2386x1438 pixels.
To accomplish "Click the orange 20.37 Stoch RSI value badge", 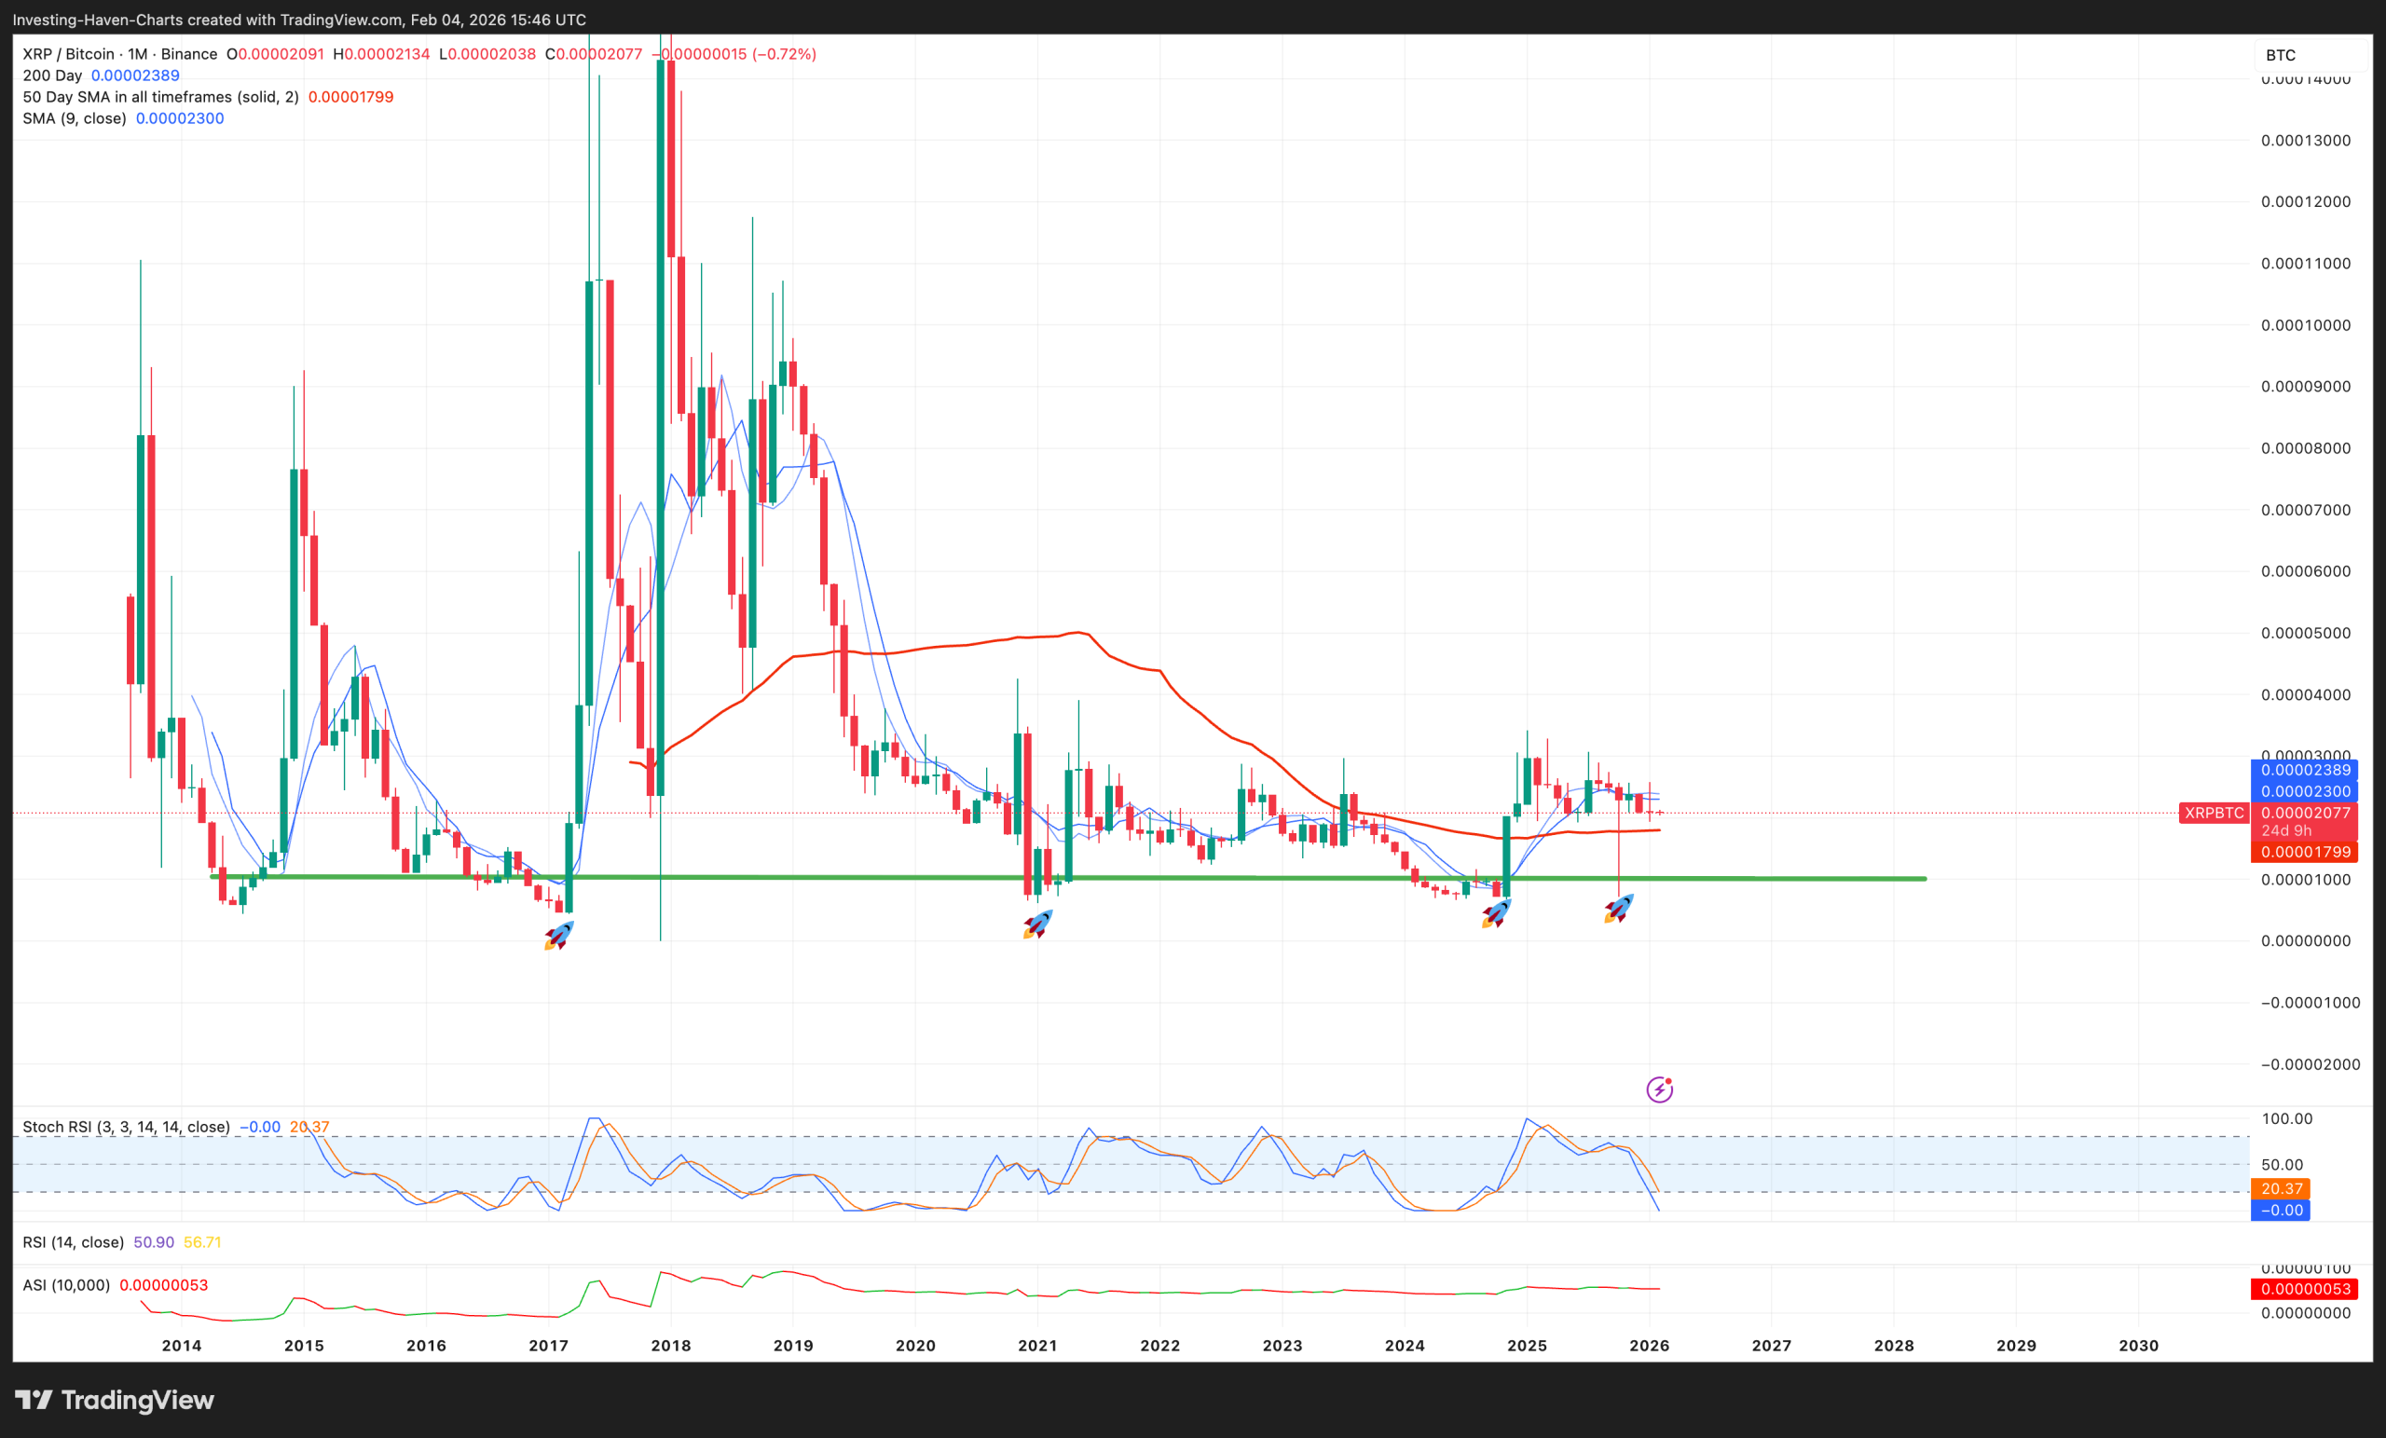I will 2282,1188.
